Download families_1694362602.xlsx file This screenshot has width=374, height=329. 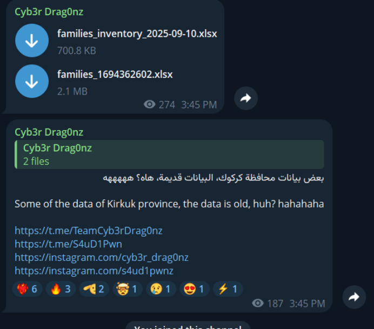tap(32, 81)
